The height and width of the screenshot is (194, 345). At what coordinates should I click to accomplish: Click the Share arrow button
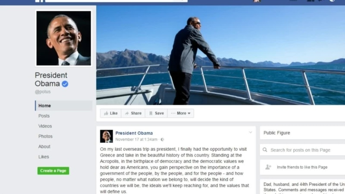(133, 113)
